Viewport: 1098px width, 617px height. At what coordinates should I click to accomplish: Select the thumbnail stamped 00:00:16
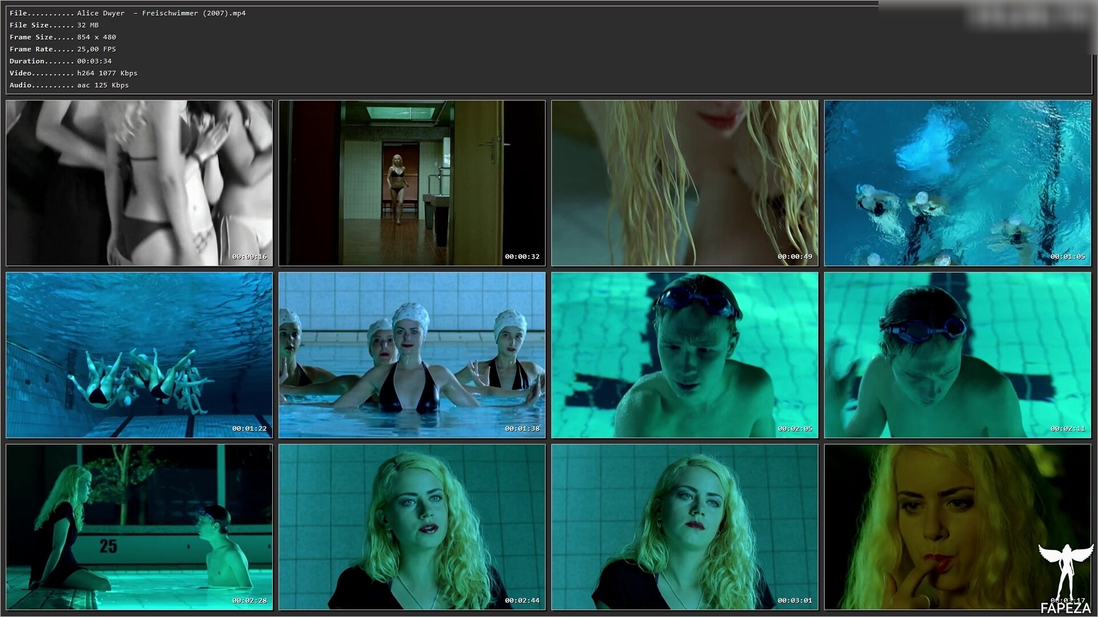139,183
